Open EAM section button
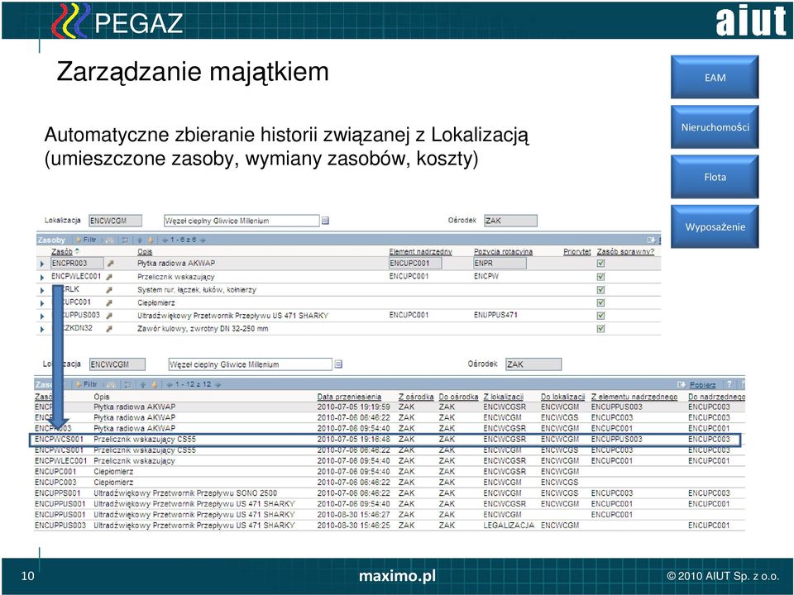The image size is (794, 595). (715, 77)
